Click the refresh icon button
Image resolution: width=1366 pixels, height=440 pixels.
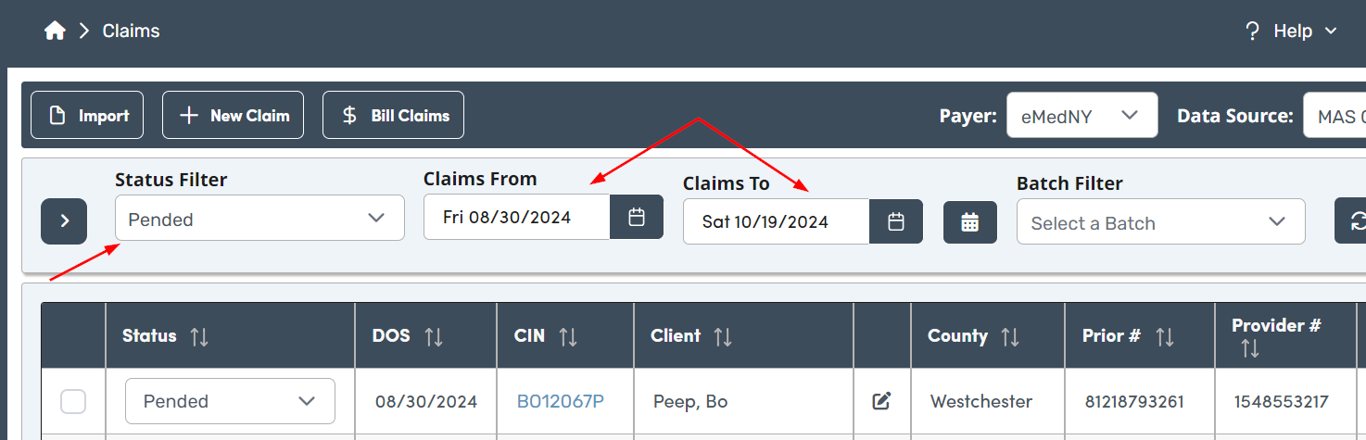click(1355, 222)
